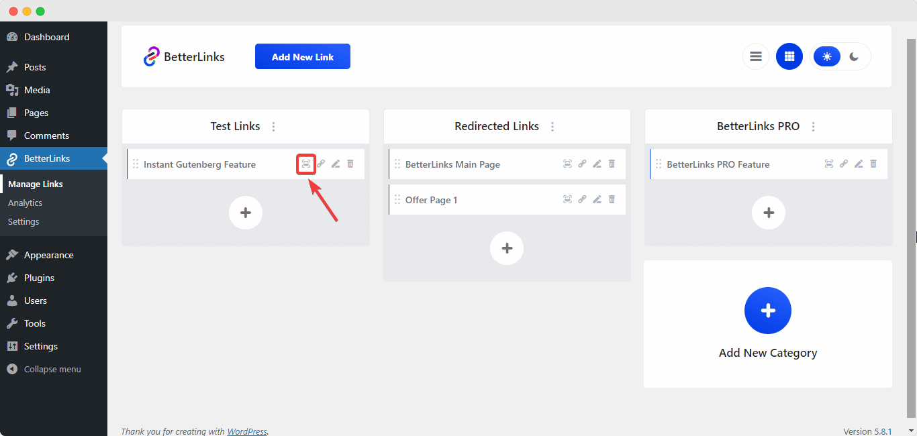Go to Plugins in sidebar
This screenshot has height=436, width=917.
pyautogui.click(x=39, y=278)
